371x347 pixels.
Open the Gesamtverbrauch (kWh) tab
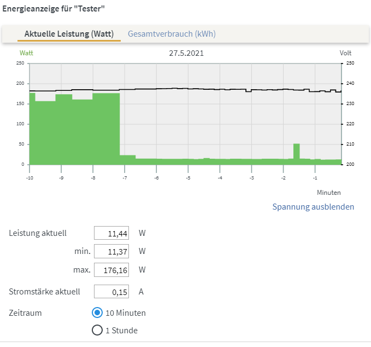tap(172, 34)
